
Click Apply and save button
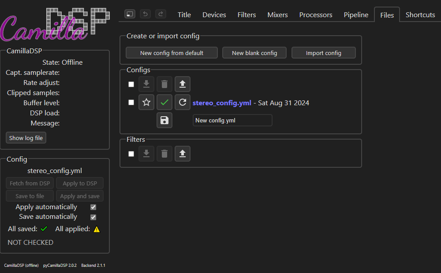(x=80, y=196)
